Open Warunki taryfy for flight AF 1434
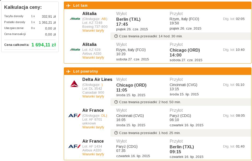The width and height of the screenshot is (252, 161). [x=93, y=154]
